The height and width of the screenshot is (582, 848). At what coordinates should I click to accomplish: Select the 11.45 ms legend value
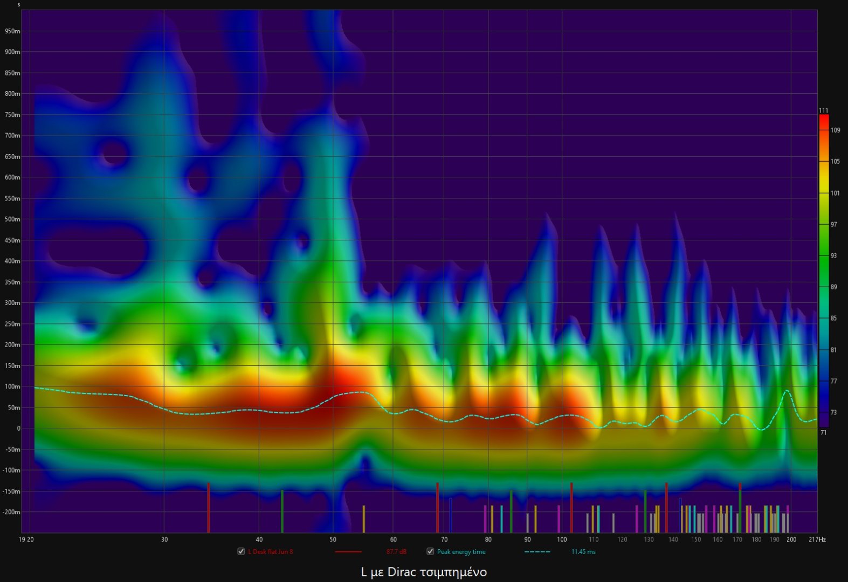pyautogui.click(x=583, y=552)
